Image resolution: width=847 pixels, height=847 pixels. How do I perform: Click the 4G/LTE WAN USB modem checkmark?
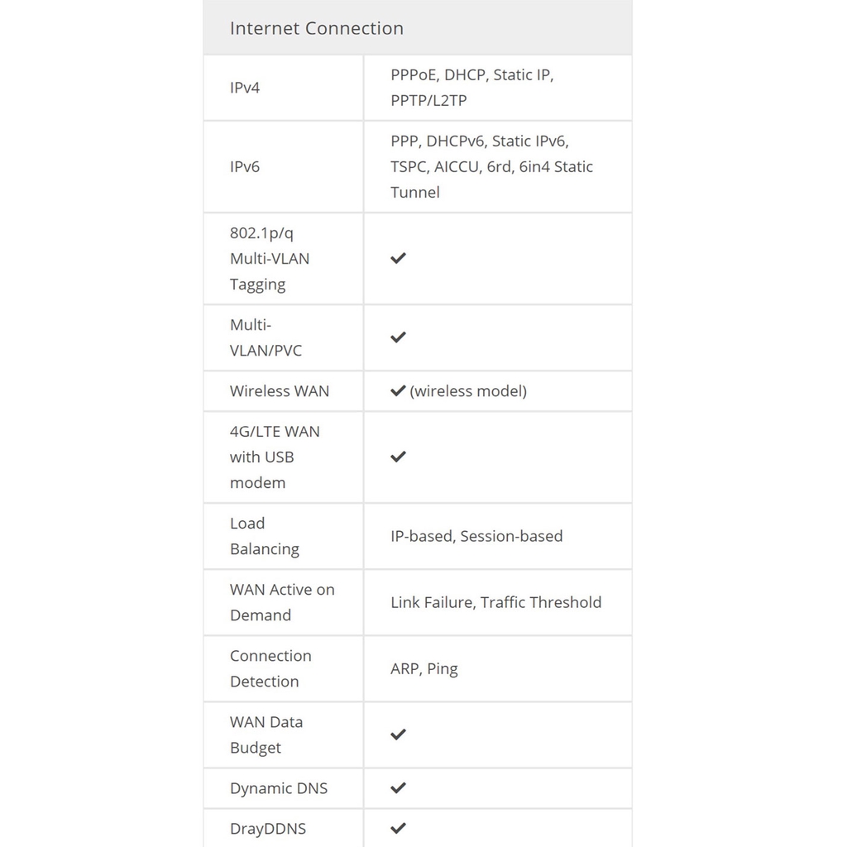pyautogui.click(x=398, y=457)
